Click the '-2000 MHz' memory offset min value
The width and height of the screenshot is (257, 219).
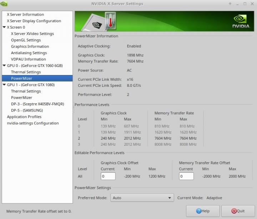(211, 176)
